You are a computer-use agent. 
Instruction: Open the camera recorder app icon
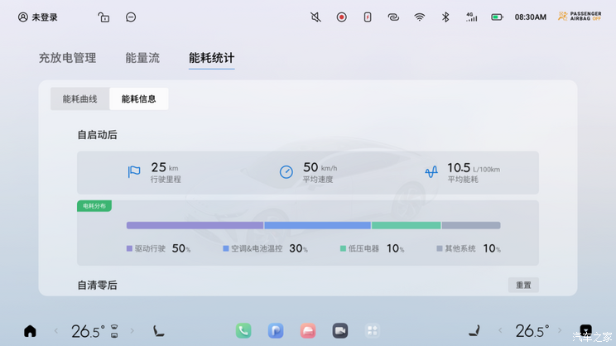[x=339, y=330]
